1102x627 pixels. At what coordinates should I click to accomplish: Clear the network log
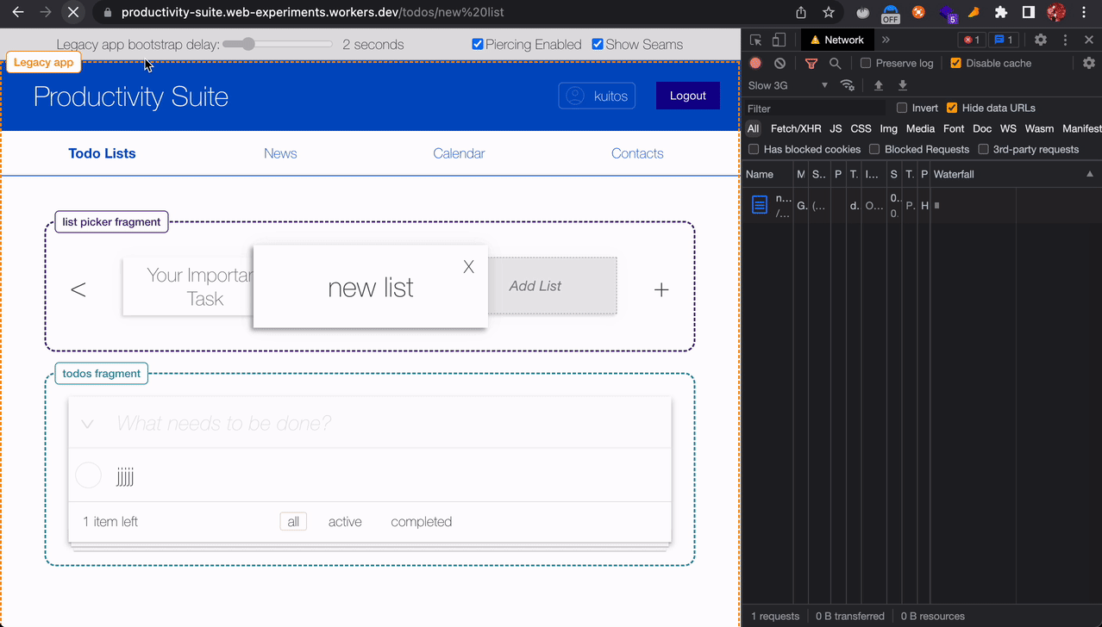pyautogui.click(x=780, y=63)
